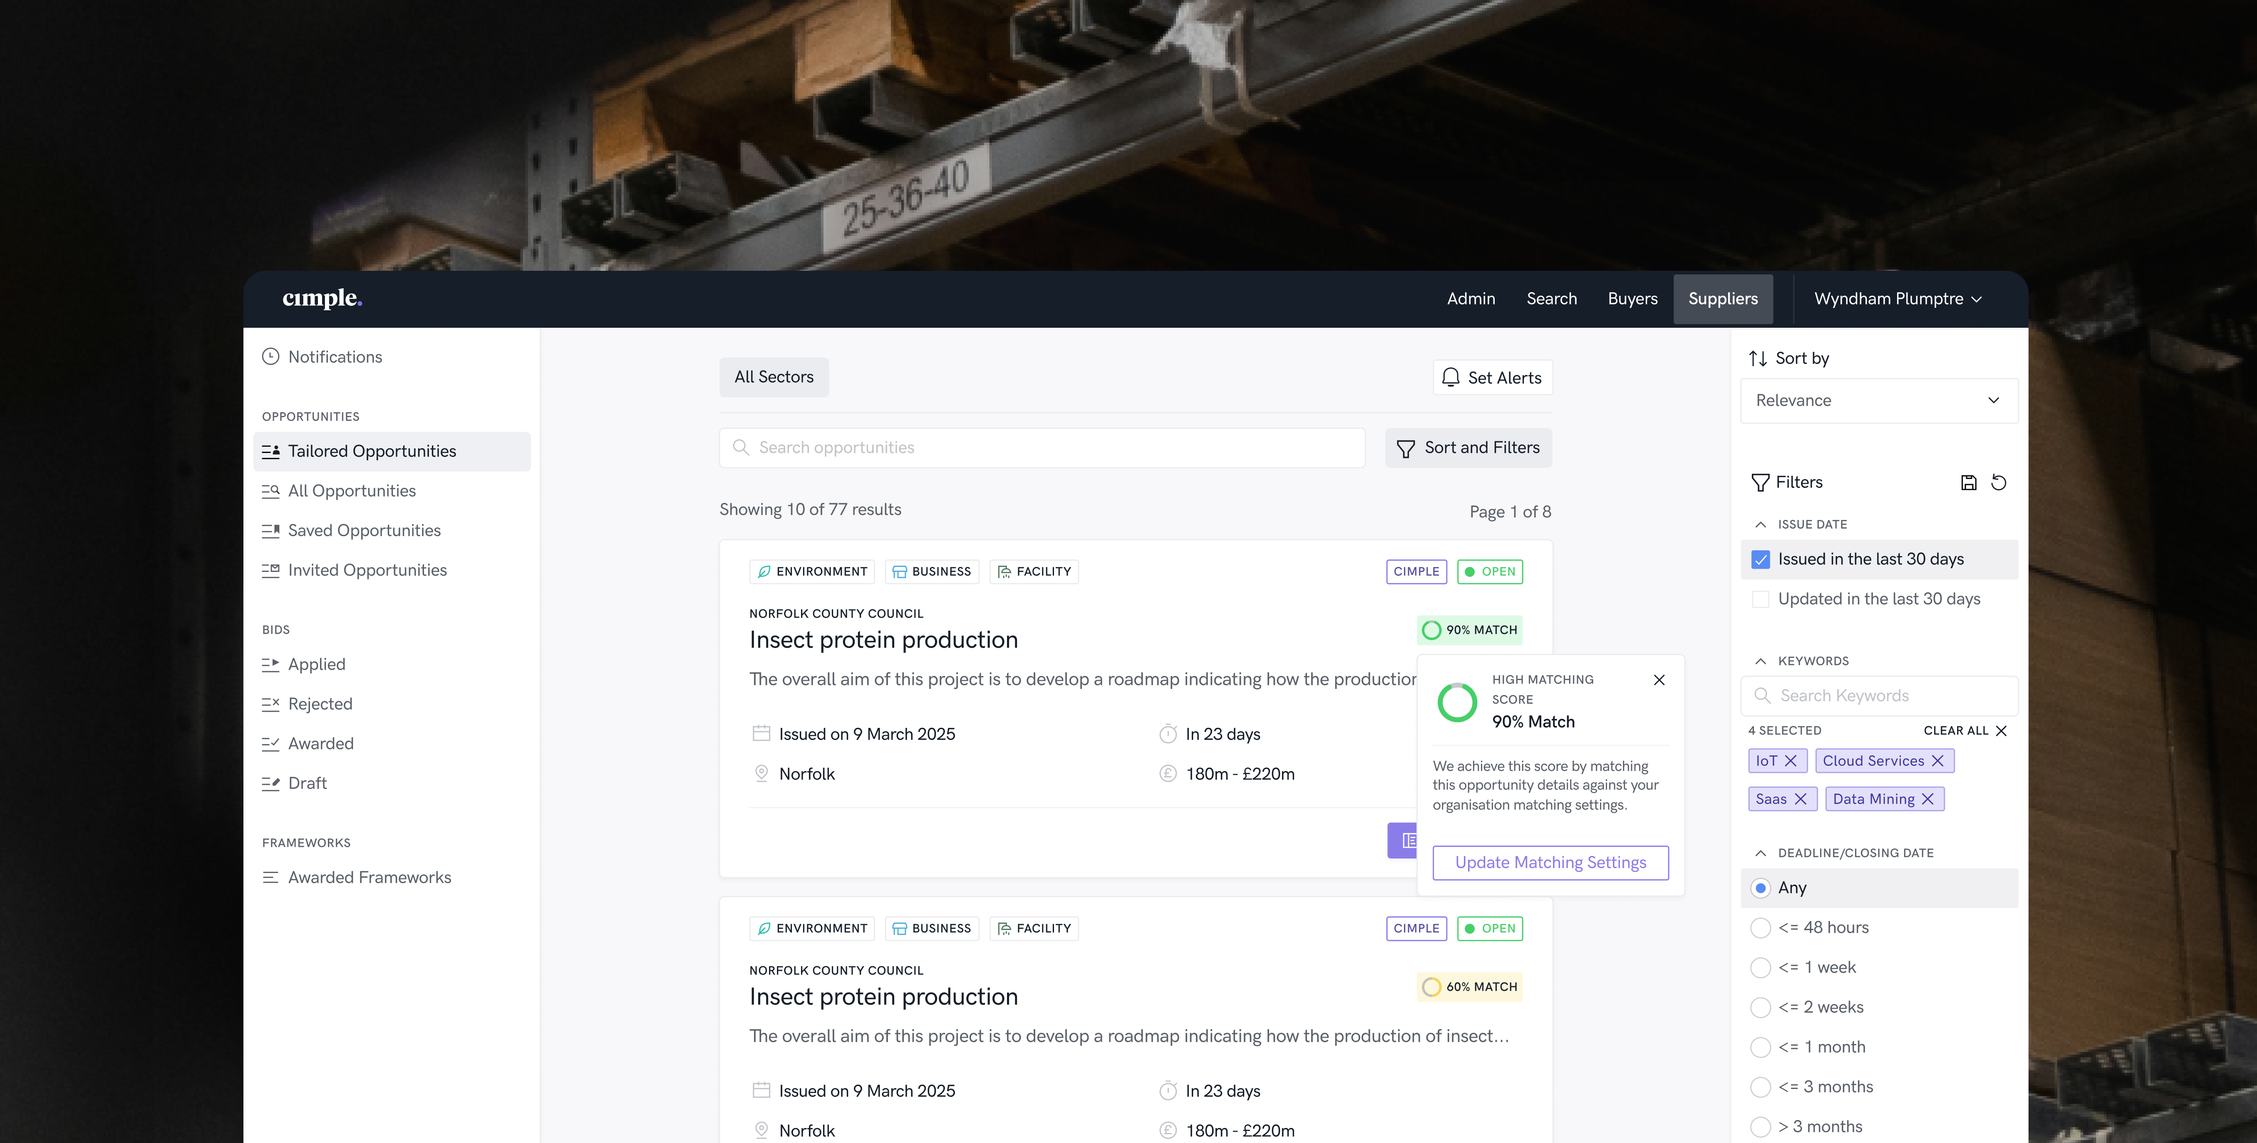The image size is (2257, 1143).
Task: Click the Facility tag on the second card
Action: [1034, 928]
